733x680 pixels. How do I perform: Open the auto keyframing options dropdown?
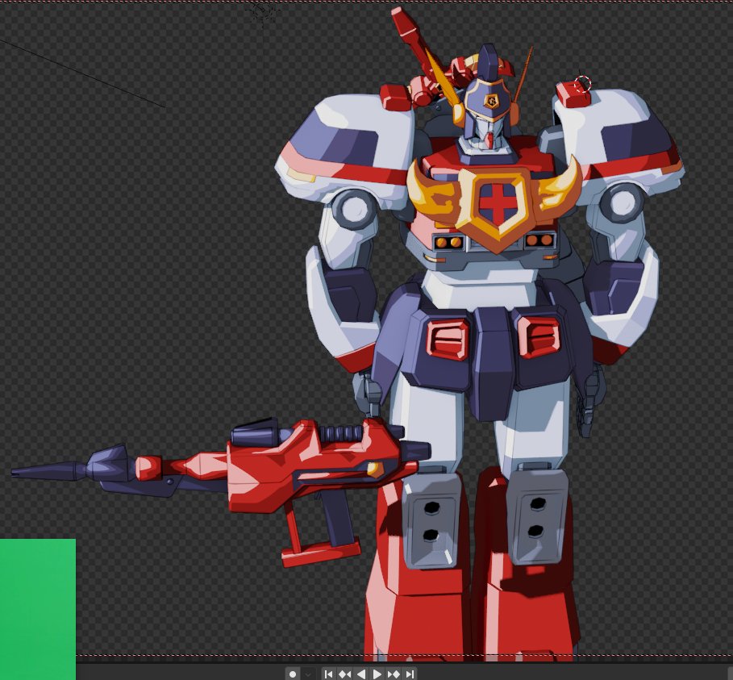pyautogui.click(x=307, y=674)
